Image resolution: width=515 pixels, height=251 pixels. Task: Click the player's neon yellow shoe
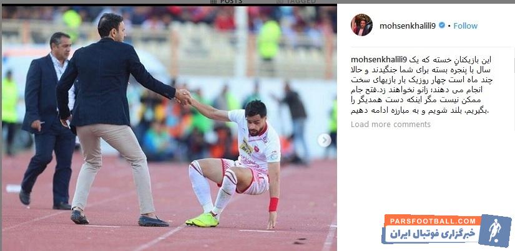click(202, 220)
